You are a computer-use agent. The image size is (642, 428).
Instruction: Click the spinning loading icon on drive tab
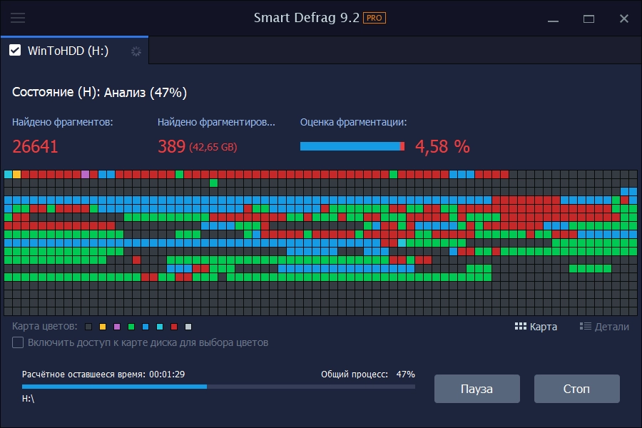click(x=136, y=51)
